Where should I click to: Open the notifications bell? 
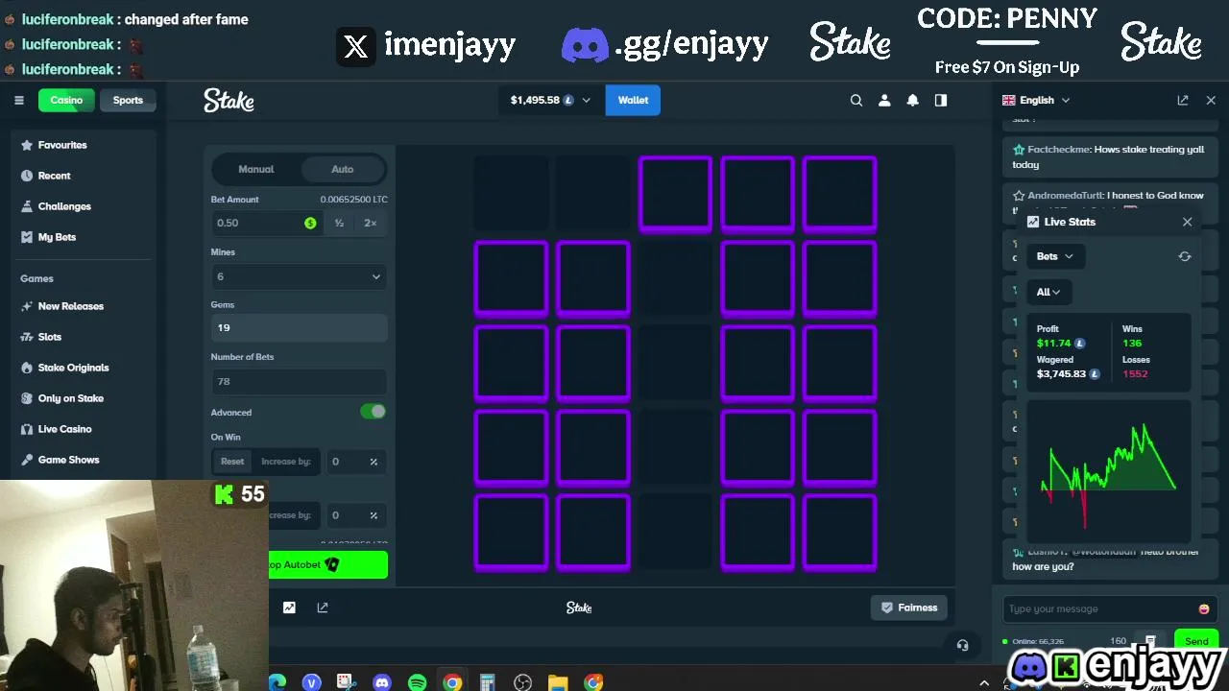pos(913,100)
